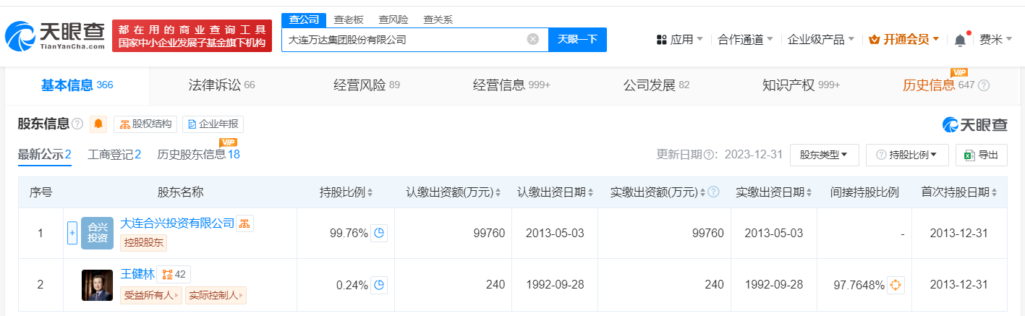Click the target icon beside 97.7648%

(x=896, y=285)
